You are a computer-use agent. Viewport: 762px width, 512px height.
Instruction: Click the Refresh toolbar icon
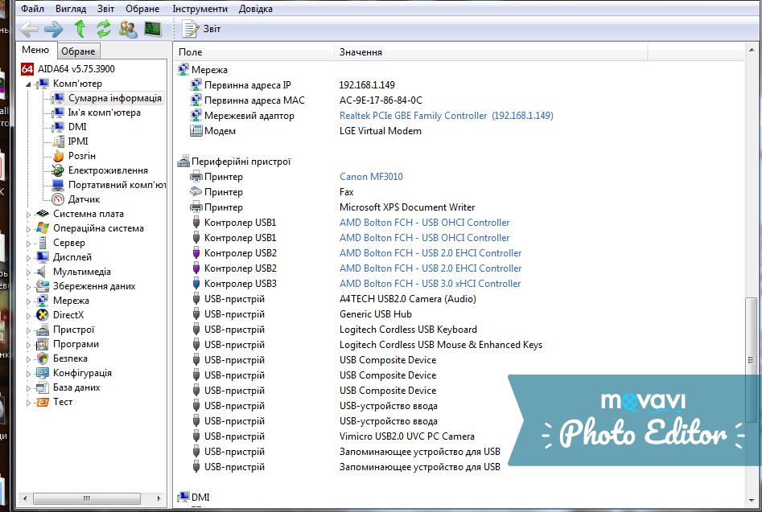click(103, 29)
